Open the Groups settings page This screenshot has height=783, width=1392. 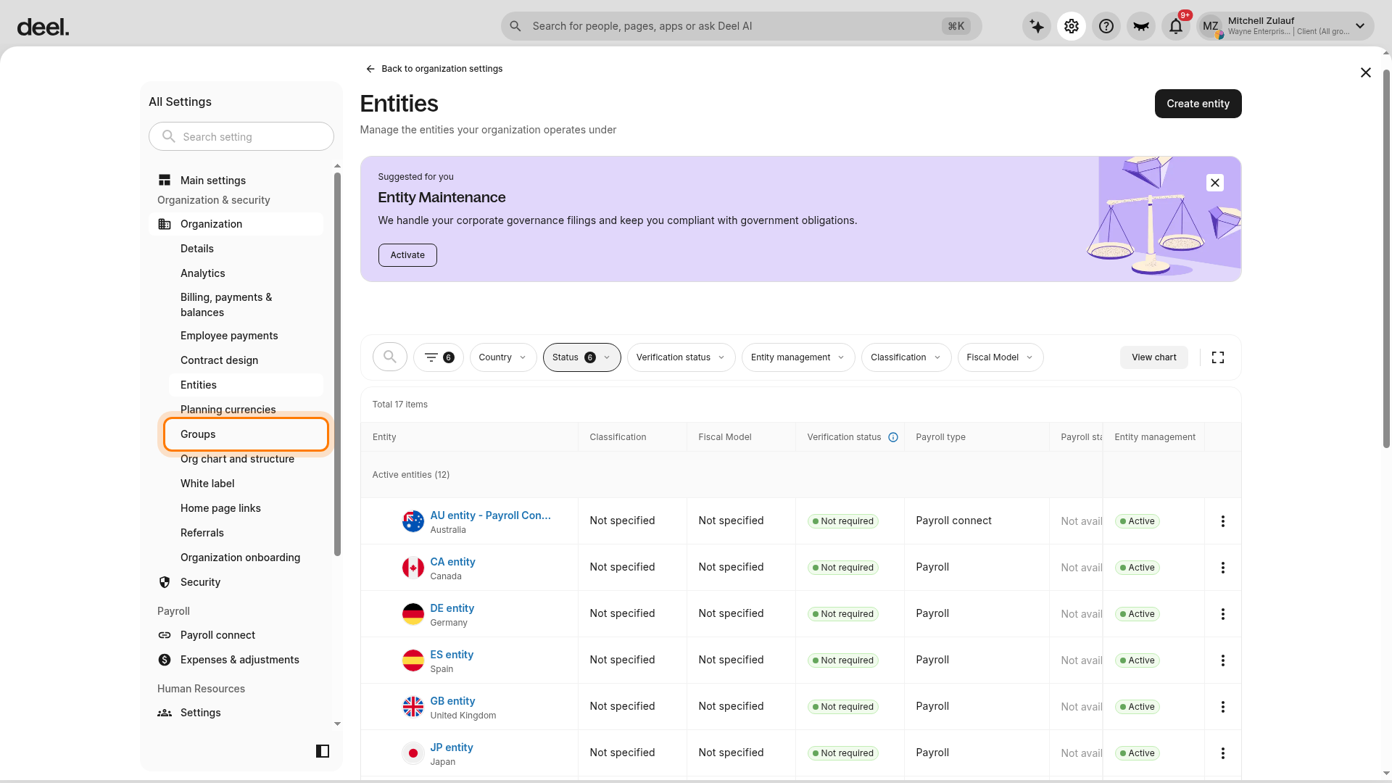[x=246, y=434]
